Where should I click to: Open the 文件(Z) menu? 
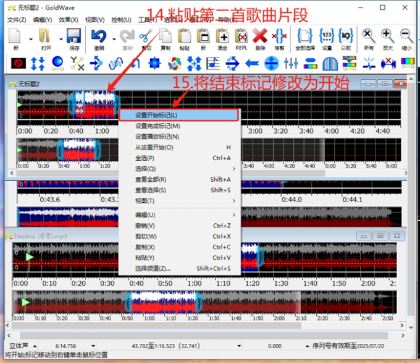point(17,20)
